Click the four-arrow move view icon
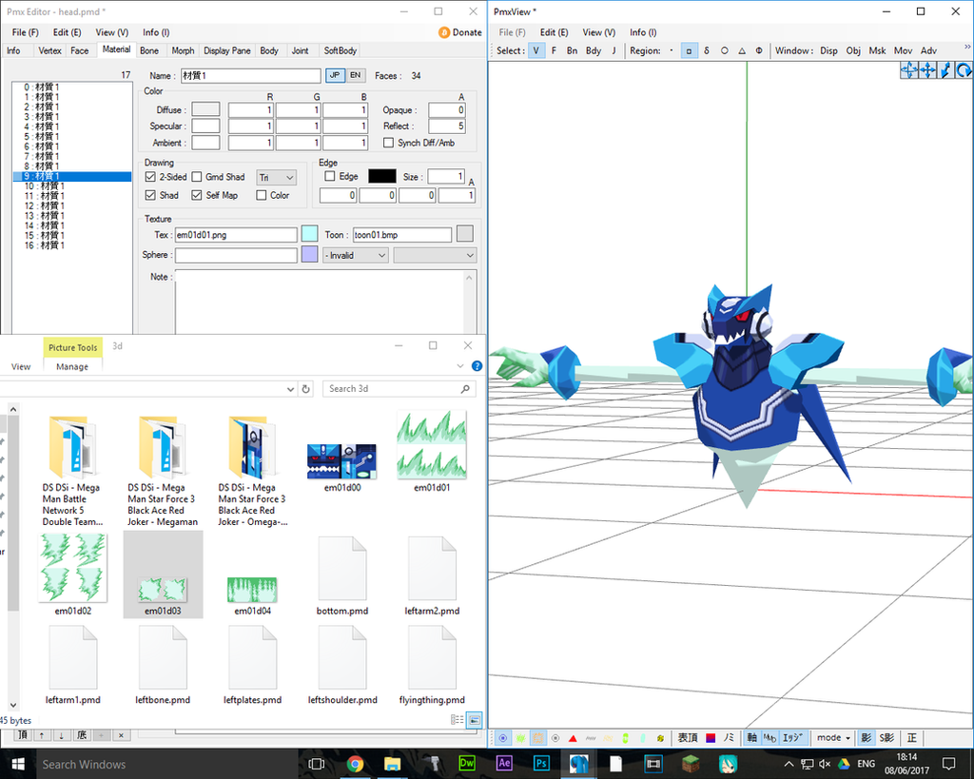 tap(927, 70)
